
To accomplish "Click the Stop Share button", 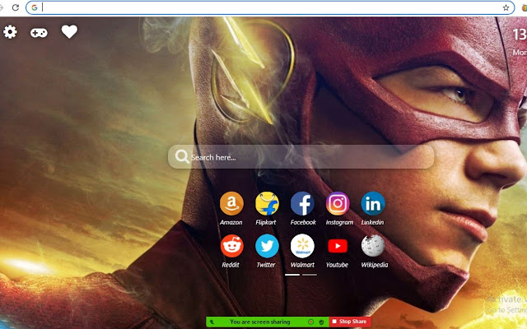I will 350,322.
